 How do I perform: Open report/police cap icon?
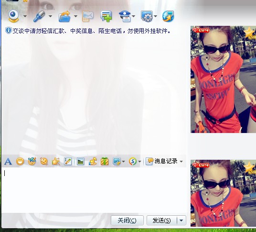click(125, 16)
